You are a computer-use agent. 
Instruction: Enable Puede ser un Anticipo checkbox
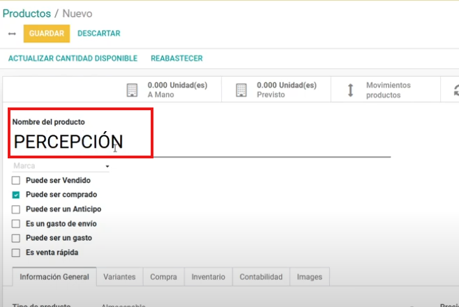[x=16, y=209]
